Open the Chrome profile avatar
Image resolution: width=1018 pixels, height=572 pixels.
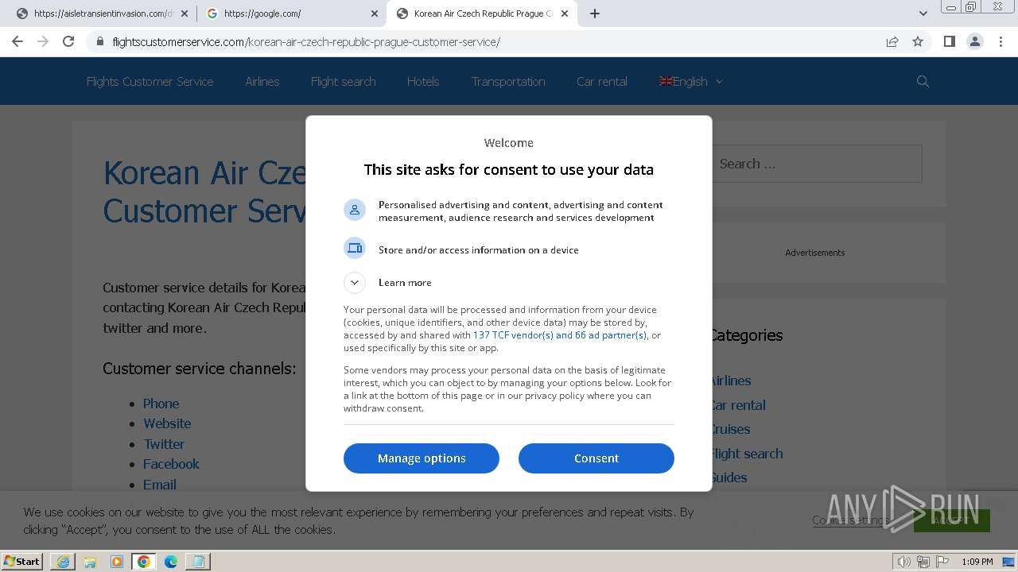(974, 42)
